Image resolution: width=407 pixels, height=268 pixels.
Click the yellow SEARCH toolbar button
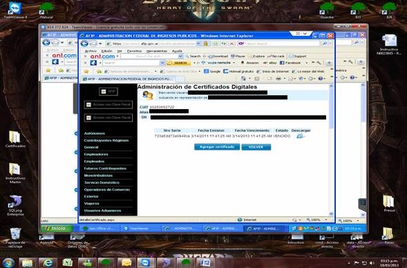[179, 63]
